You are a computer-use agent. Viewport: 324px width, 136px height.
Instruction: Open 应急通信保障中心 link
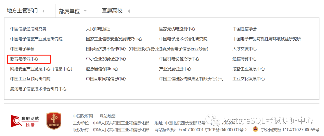click(102, 69)
